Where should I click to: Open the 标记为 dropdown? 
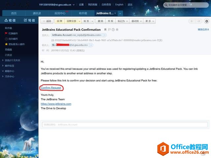click(x=122, y=21)
